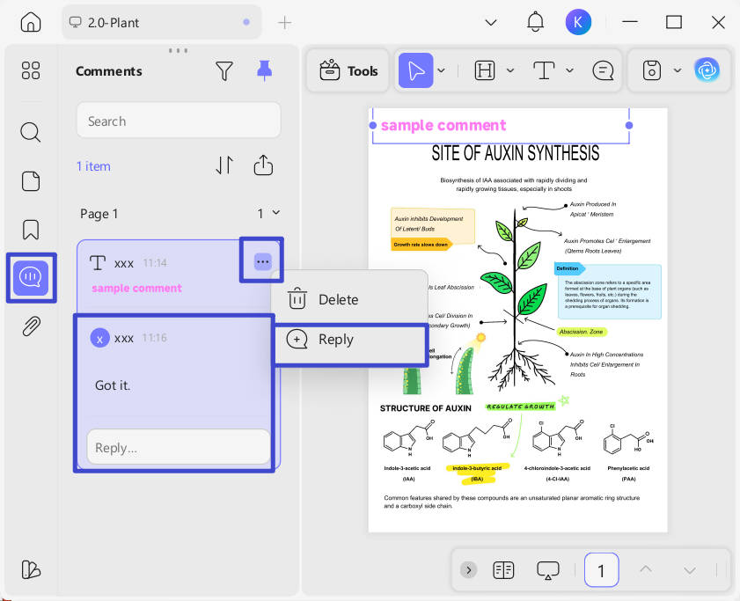Viewport: 740px width, 601px height.
Task: Switch to two-page reading view icon
Action: (x=503, y=570)
